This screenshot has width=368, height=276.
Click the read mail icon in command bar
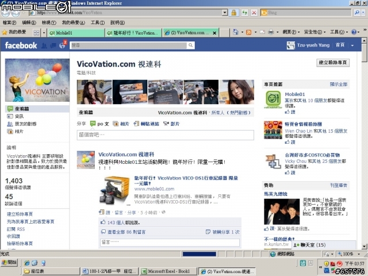[x=262, y=32]
